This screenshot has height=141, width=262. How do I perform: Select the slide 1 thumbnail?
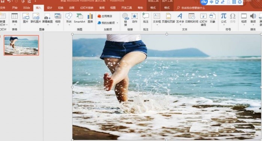pyautogui.click(x=21, y=45)
